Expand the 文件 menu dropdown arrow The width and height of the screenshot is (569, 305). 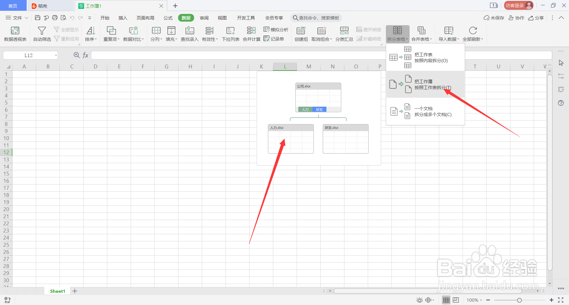click(26, 18)
